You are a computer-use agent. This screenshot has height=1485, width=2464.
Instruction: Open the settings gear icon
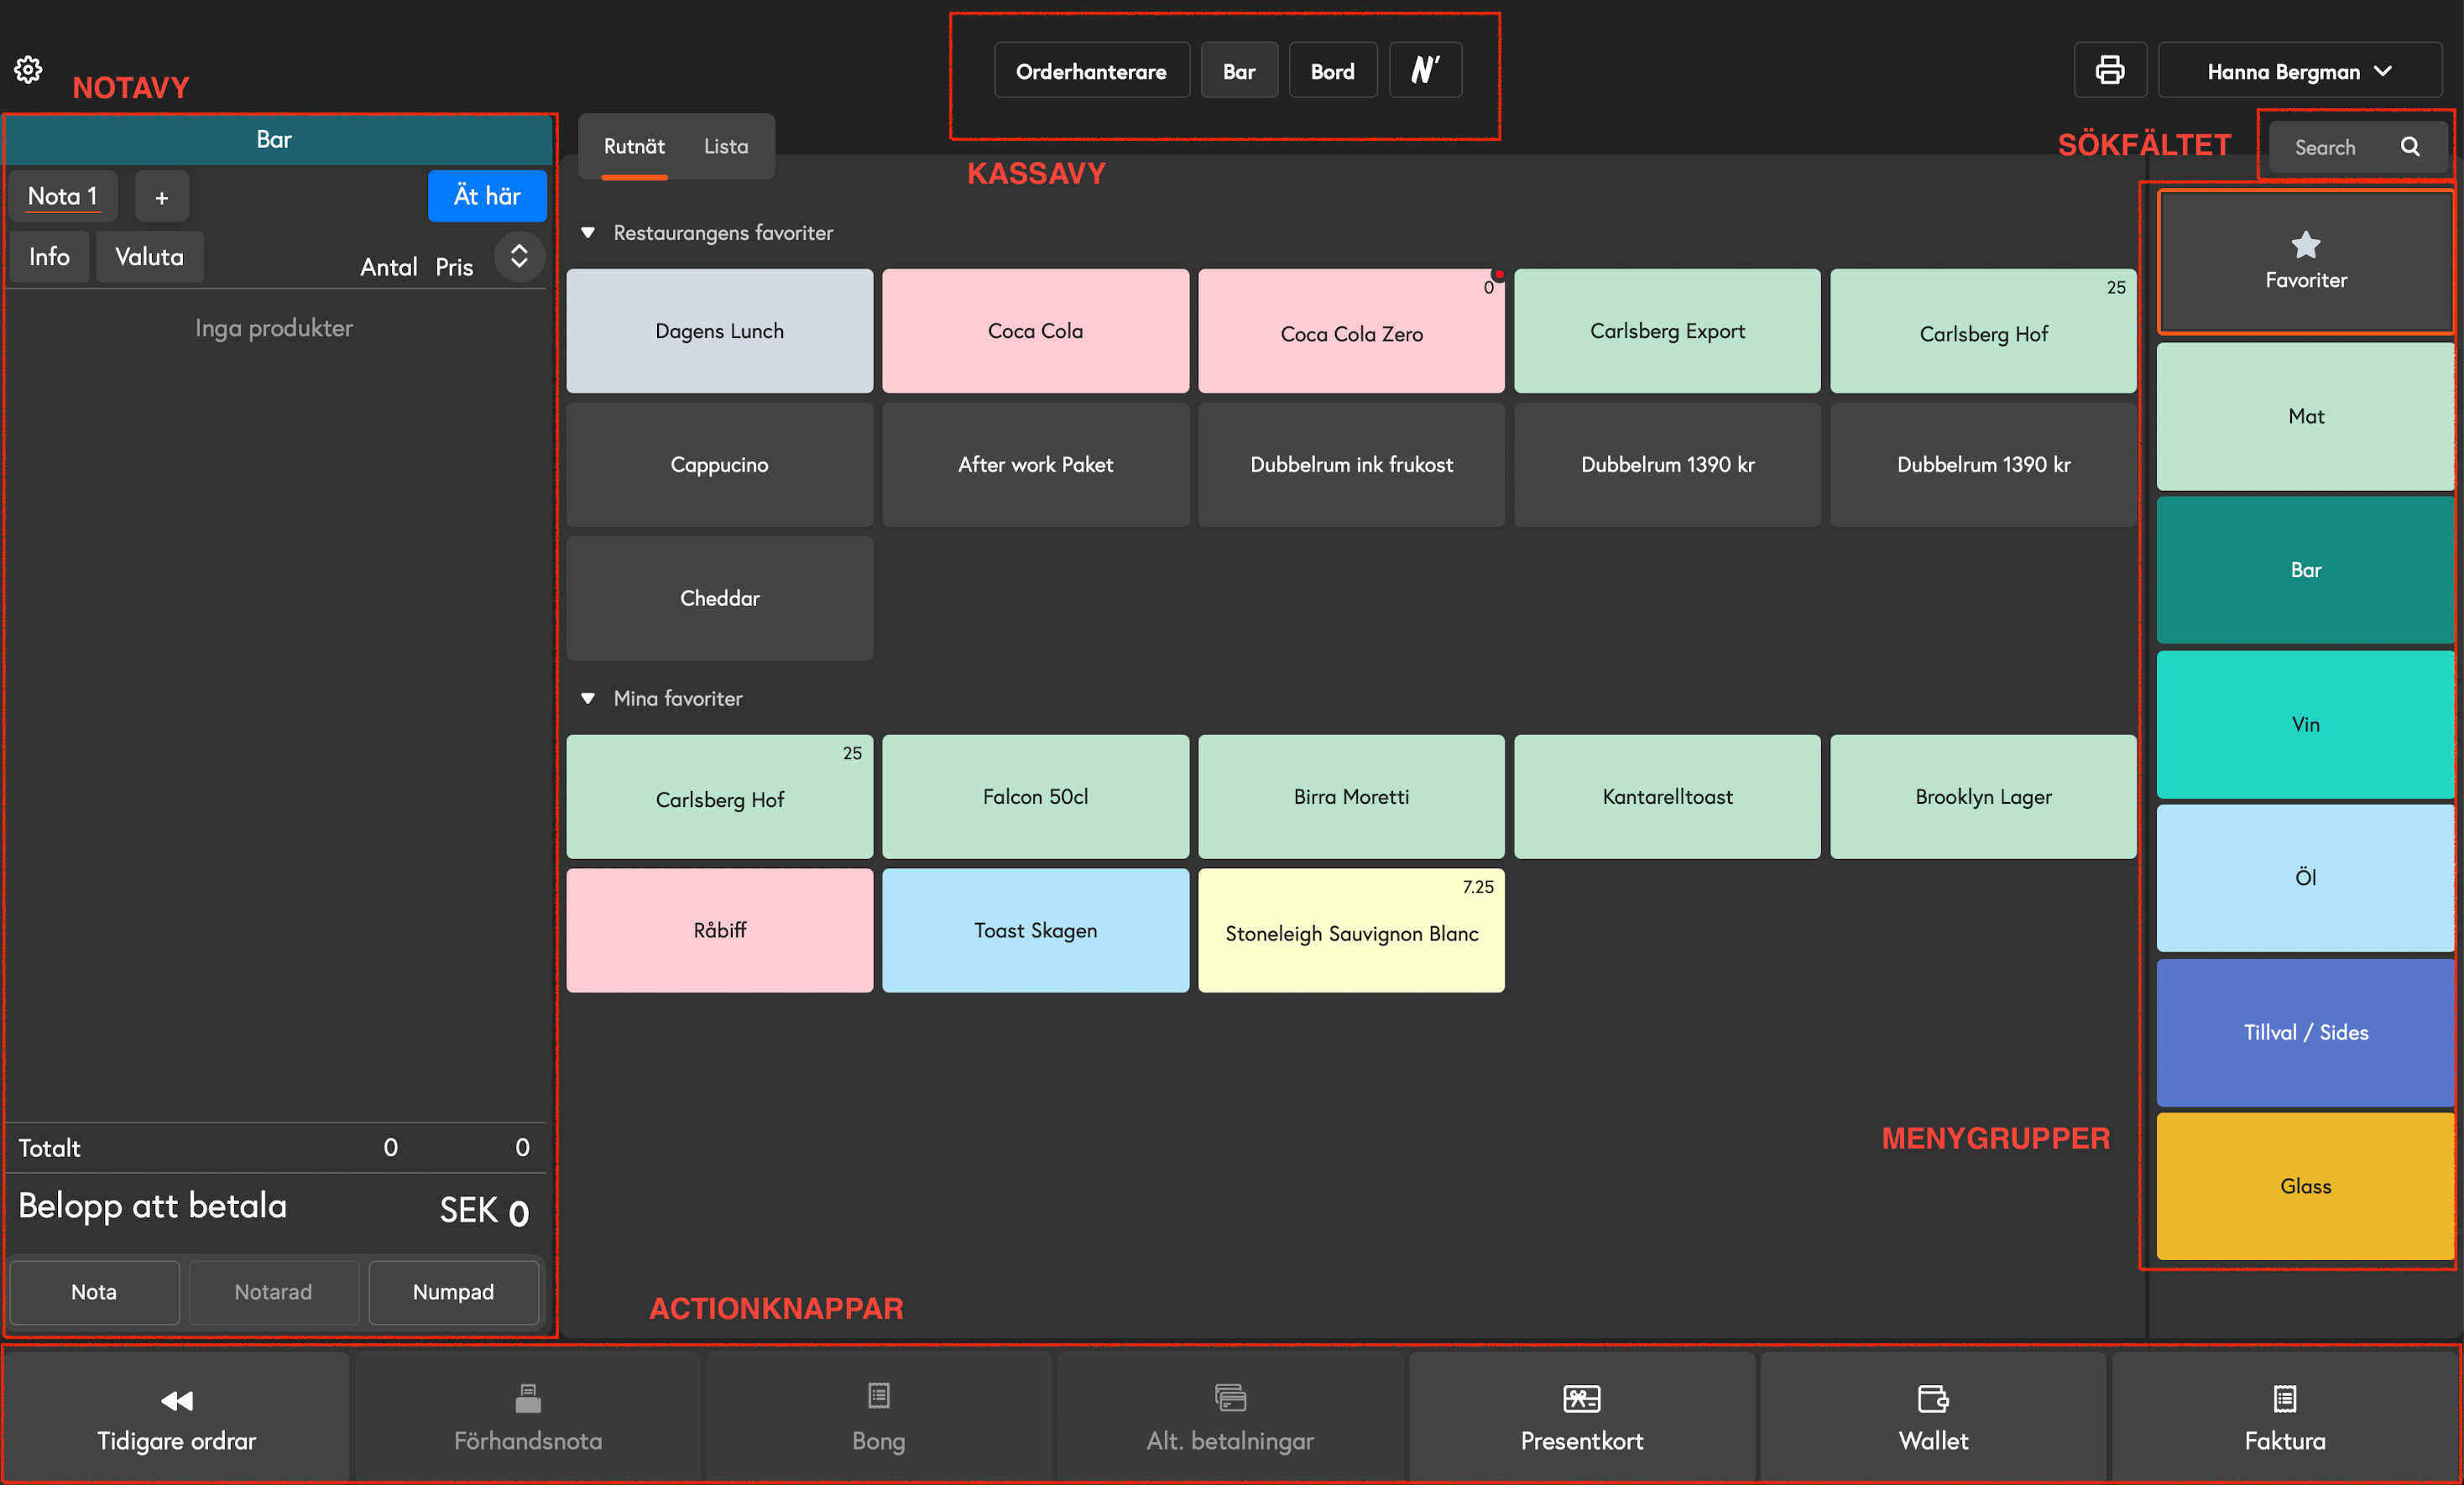(x=28, y=70)
